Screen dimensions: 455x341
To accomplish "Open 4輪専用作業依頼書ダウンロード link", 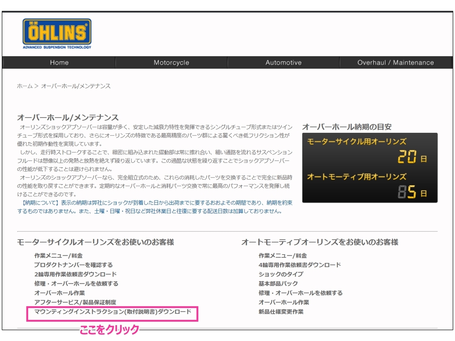I will tap(300, 265).
